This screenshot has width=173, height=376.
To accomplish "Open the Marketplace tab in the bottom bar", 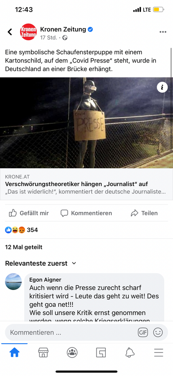I will [43, 352].
